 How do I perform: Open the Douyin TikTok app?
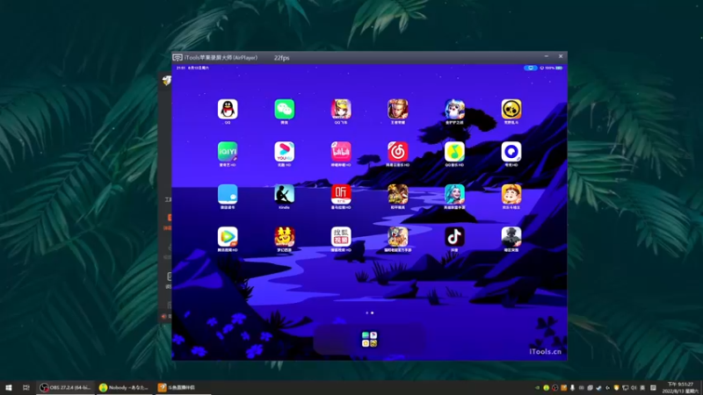click(454, 237)
